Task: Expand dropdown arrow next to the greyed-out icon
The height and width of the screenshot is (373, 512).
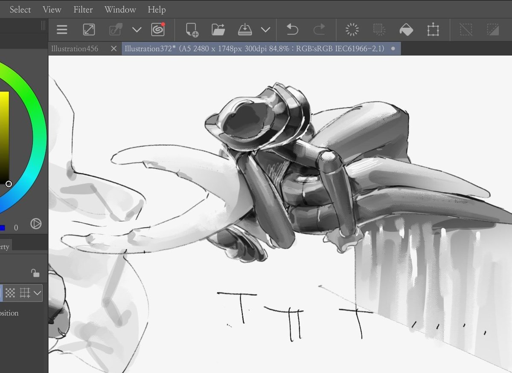Action: click(137, 30)
